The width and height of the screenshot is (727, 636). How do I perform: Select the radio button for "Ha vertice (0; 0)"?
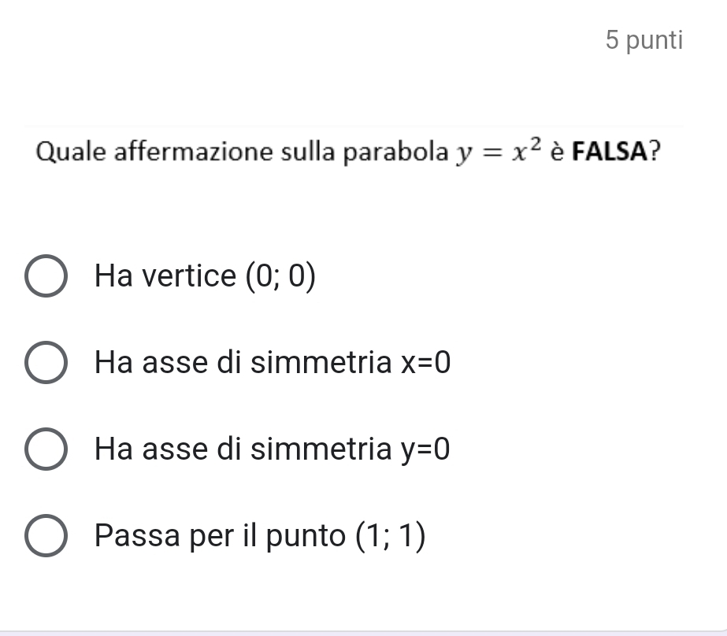pyautogui.click(x=46, y=277)
